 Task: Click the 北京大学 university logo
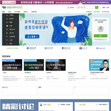coord(31,48)
